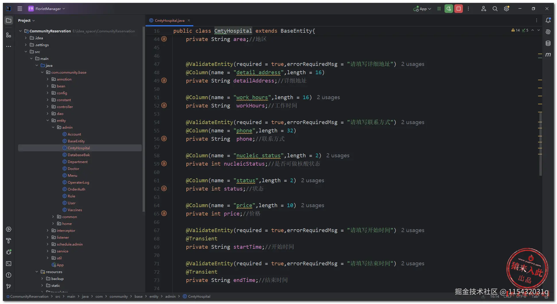Image resolution: width=557 pixels, height=304 pixels.
Task: Click '2 usages' hint after nucleic_status column
Action: (x=338, y=156)
